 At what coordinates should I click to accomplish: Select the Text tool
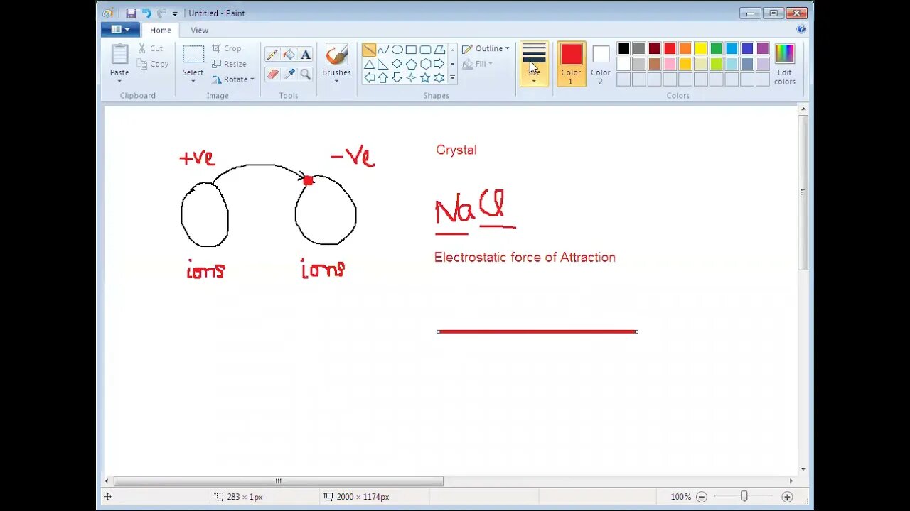coord(305,55)
